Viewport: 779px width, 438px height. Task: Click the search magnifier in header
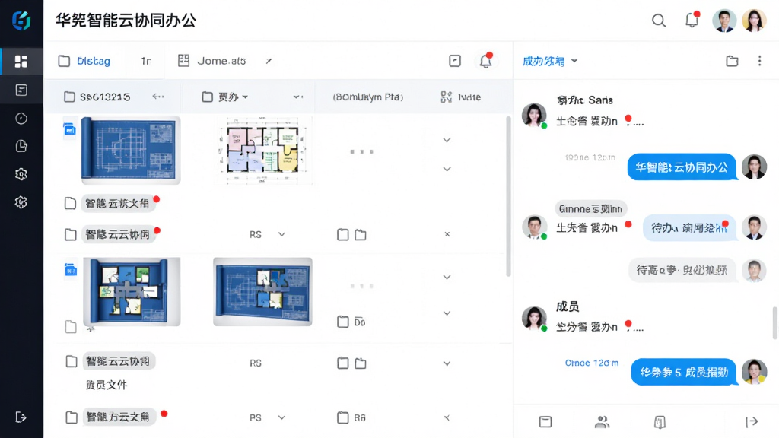click(x=659, y=21)
